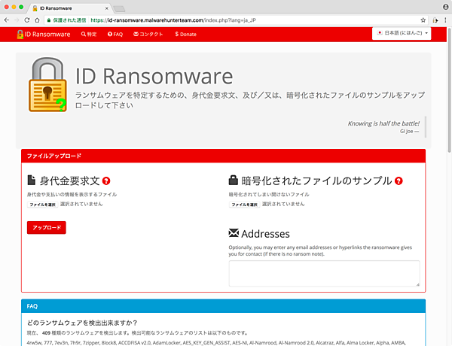Click into the Addresses text area
Screen dimensions: 452x346
(x=324, y=273)
